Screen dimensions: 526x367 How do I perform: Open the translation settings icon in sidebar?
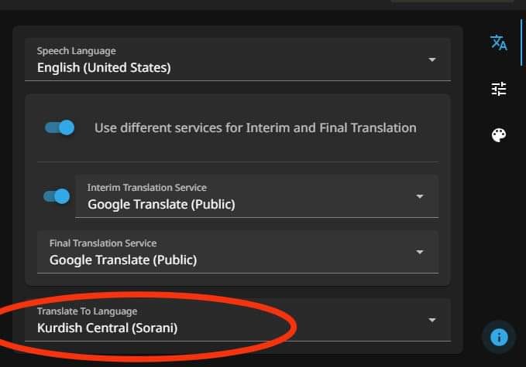coord(498,42)
